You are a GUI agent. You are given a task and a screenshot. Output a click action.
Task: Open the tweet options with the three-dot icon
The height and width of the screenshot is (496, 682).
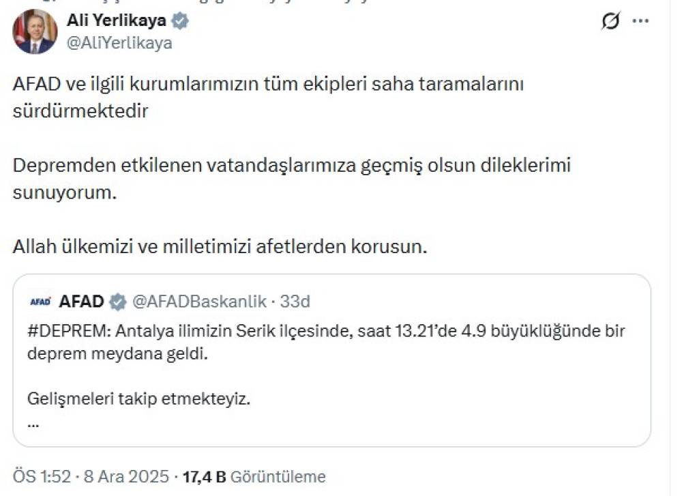[640, 21]
